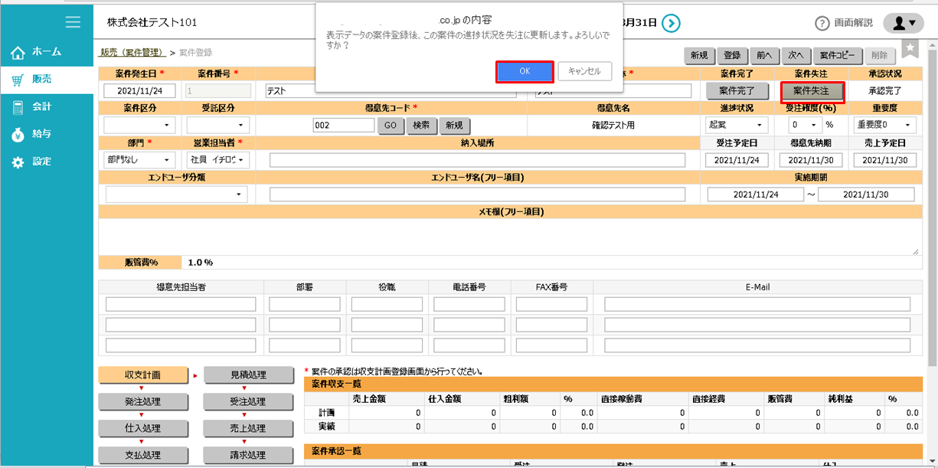Expand the 重要度 dropdown
Viewport: 938px width, 468px height.
pos(884,124)
